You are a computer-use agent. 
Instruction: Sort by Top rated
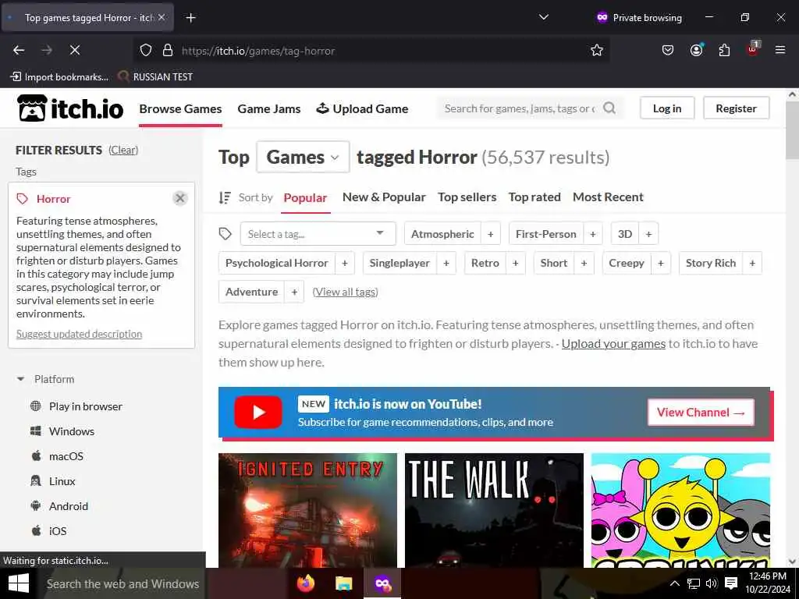[534, 197]
